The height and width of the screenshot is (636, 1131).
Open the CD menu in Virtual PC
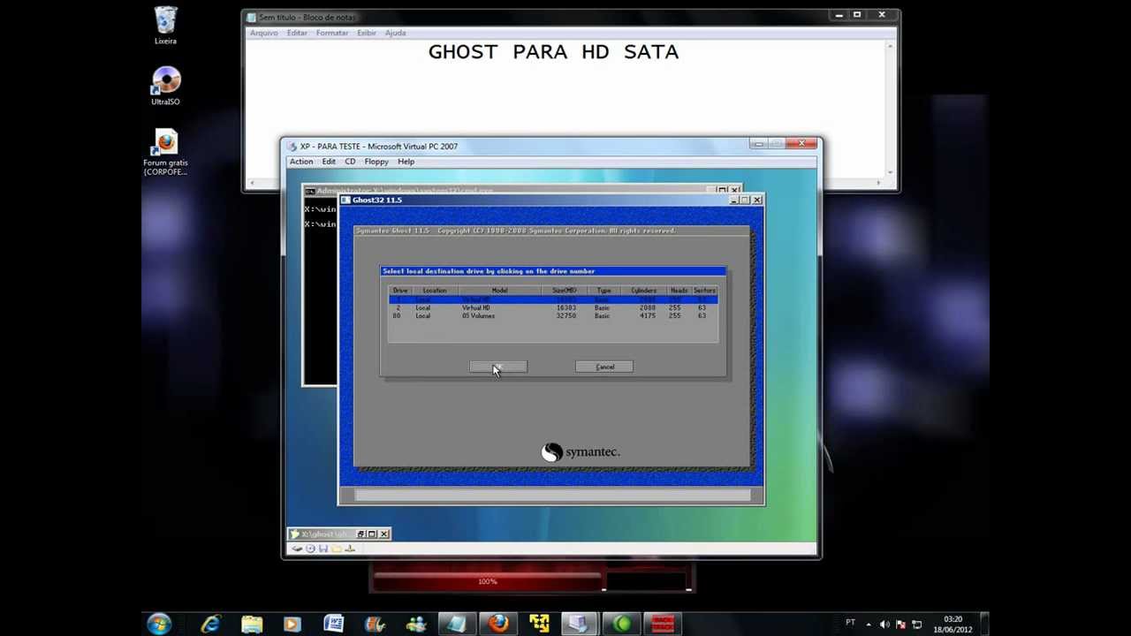(350, 162)
